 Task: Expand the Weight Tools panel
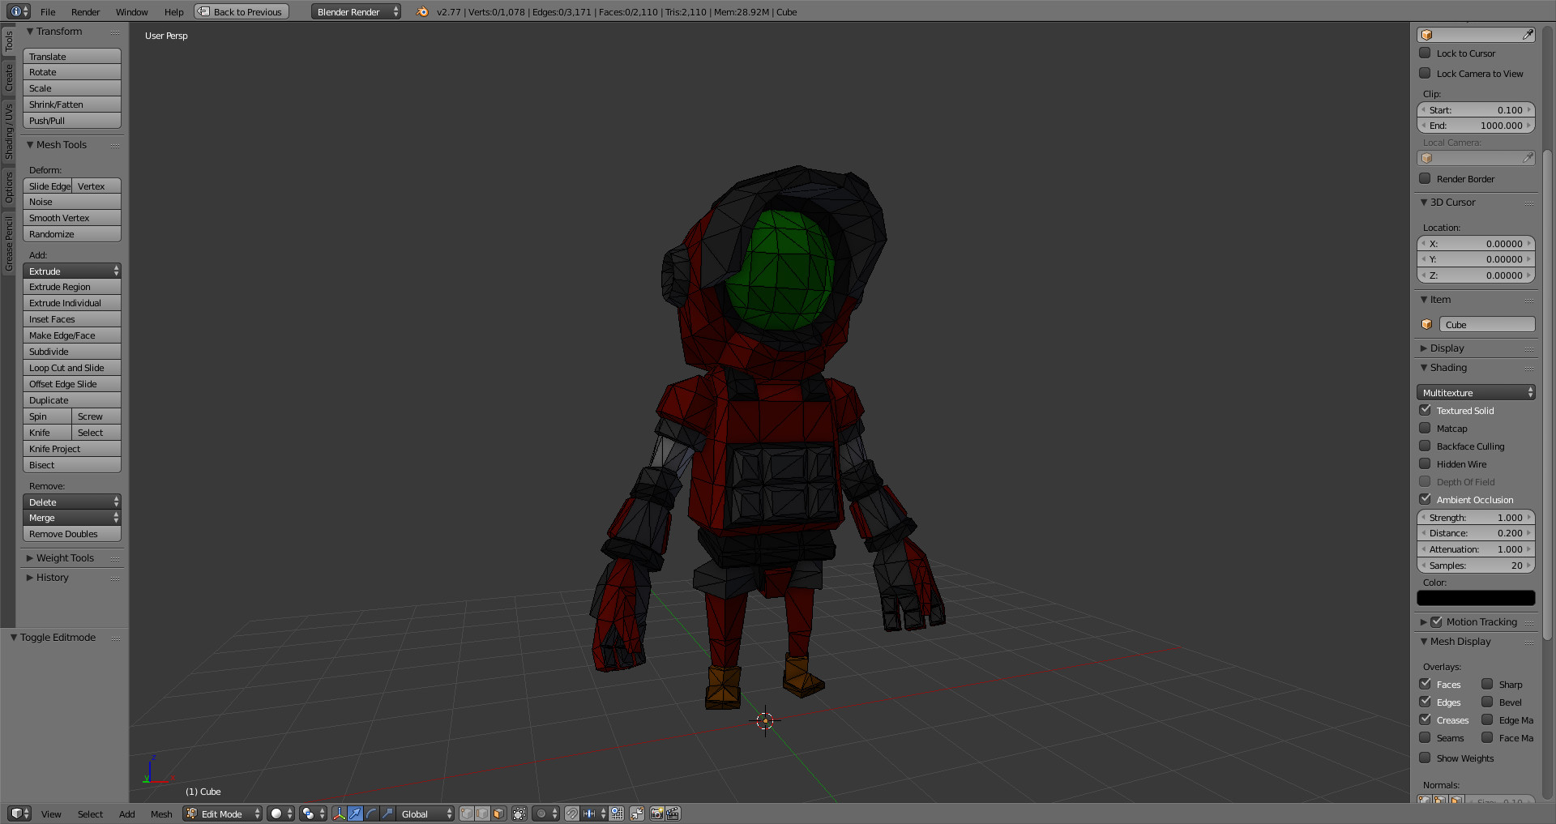pyautogui.click(x=65, y=557)
